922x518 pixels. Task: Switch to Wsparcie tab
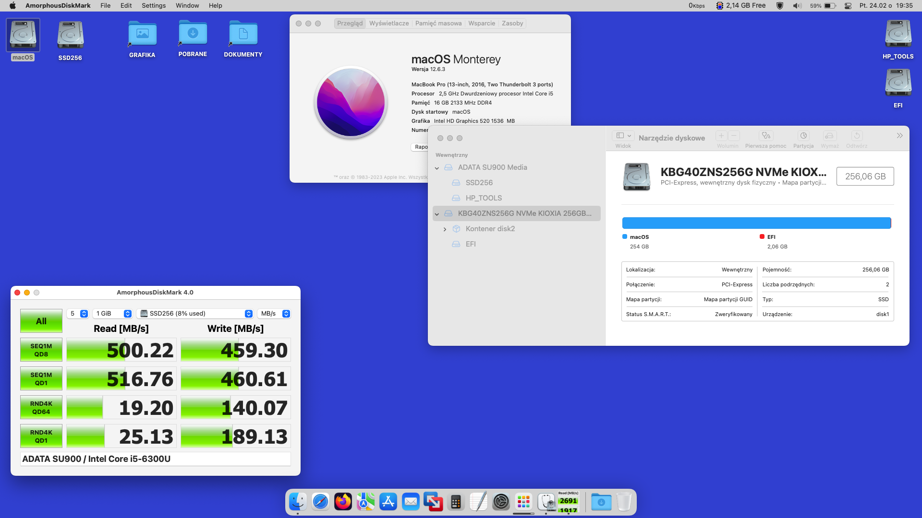(x=482, y=24)
